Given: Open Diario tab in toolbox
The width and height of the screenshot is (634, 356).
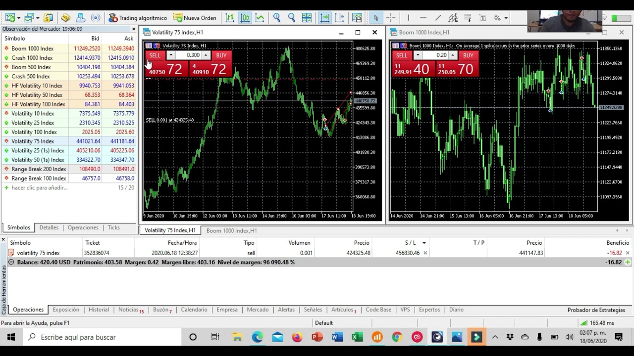Looking at the screenshot, I should pyautogui.click(x=456, y=310).
